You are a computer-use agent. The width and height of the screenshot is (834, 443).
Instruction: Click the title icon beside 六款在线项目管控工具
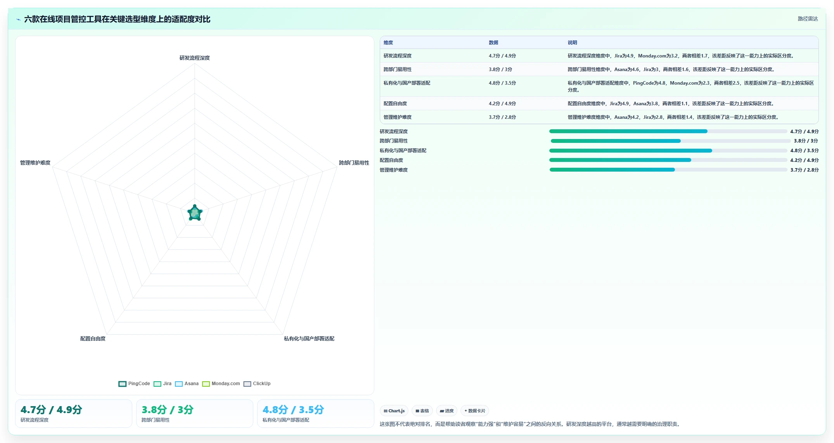click(18, 19)
